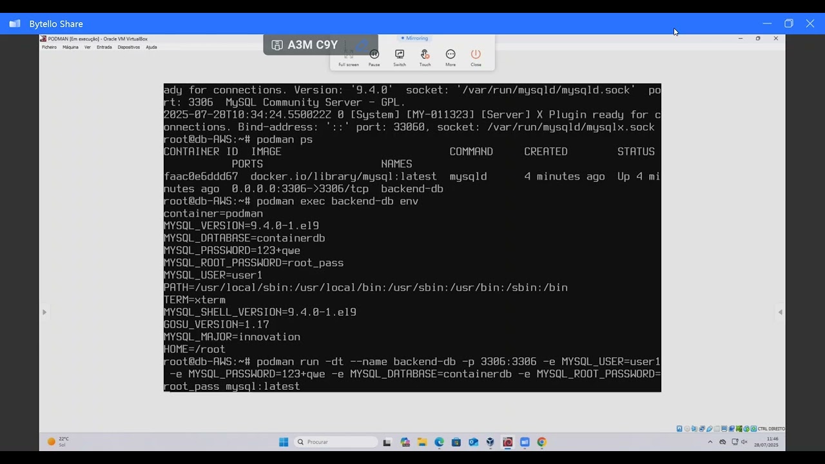Open the Ficheiro menu in VirtualBox
825x464 pixels.
click(x=49, y=47)
